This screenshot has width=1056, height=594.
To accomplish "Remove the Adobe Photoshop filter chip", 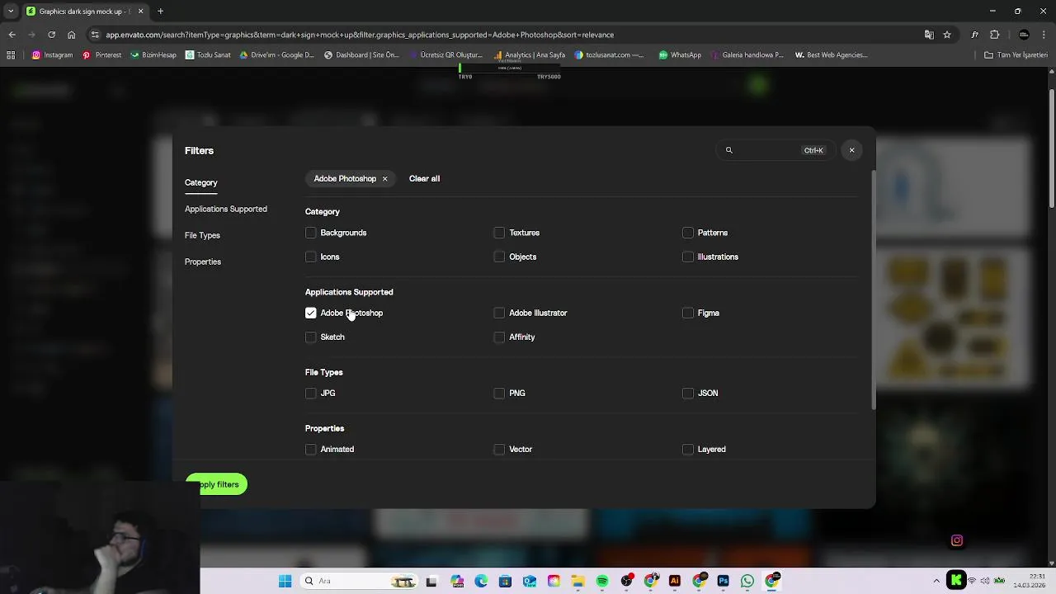I will (384, 179).
